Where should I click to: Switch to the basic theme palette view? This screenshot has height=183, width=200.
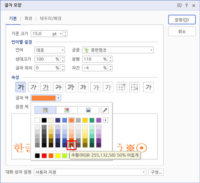45,110
